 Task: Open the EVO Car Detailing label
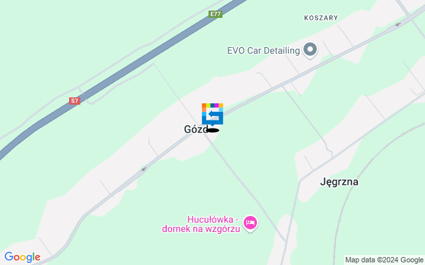tap(263, 50)
